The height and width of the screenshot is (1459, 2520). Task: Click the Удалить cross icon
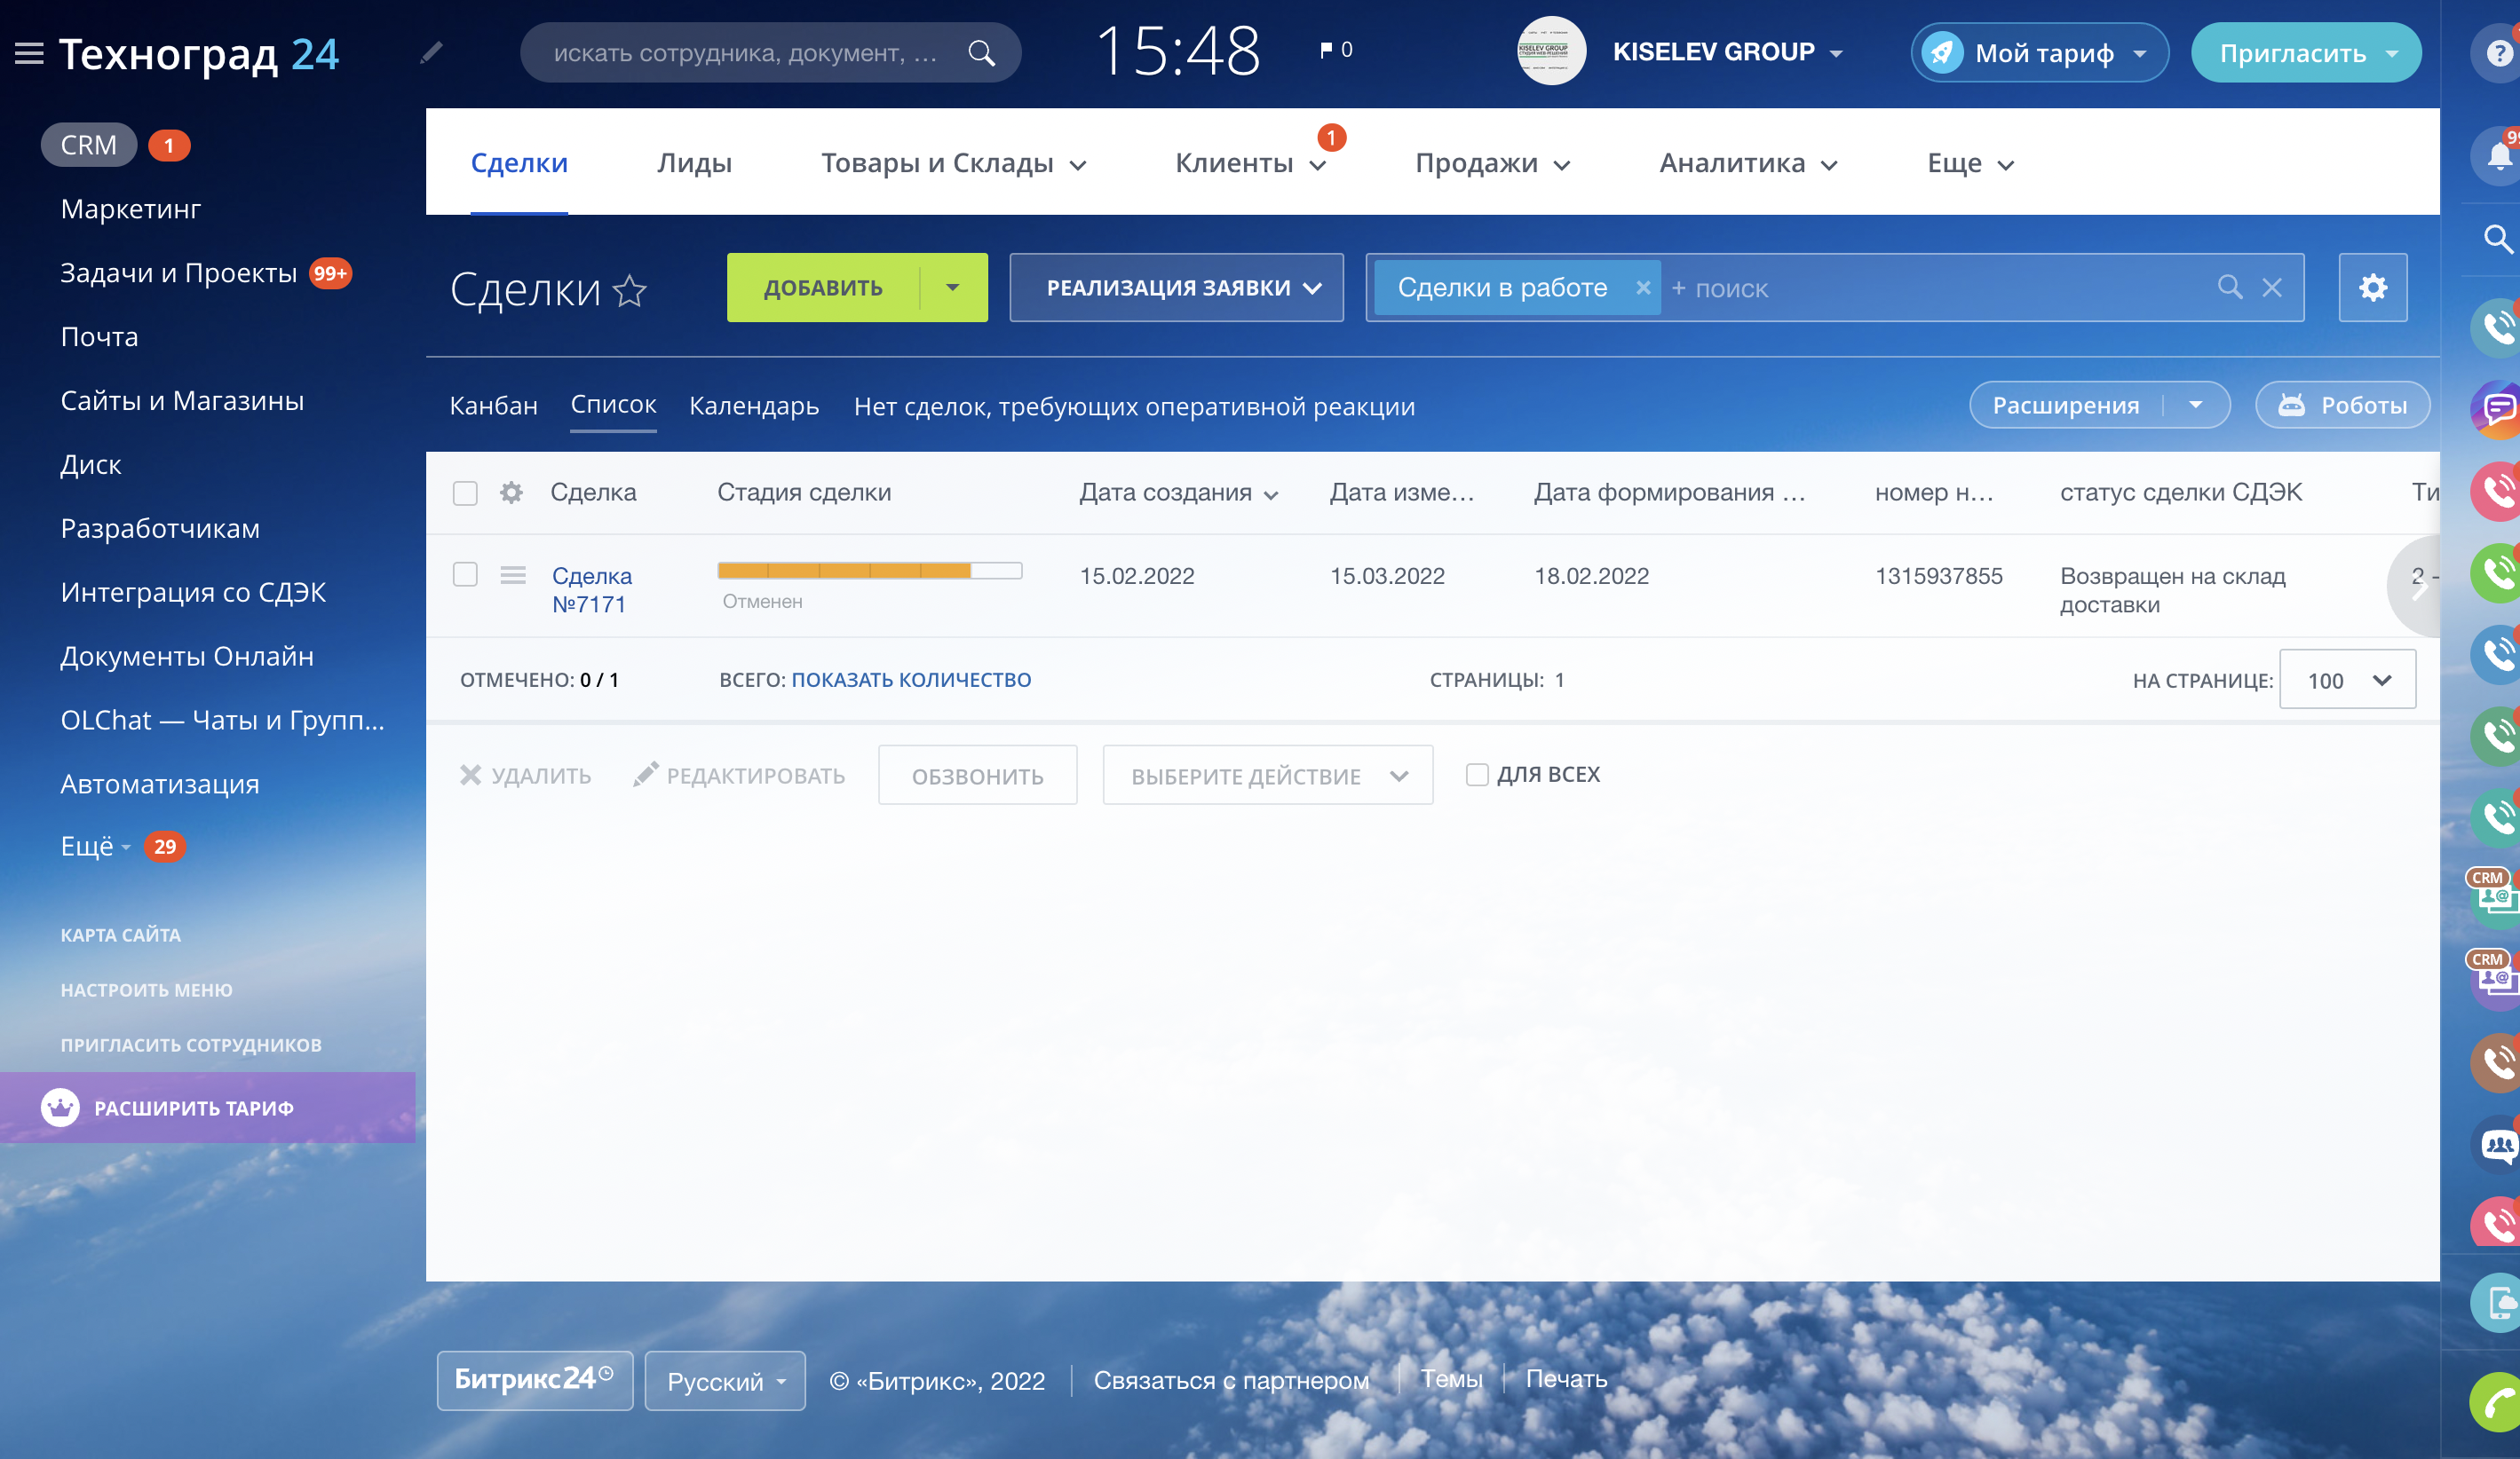click(x=470, y=775)
